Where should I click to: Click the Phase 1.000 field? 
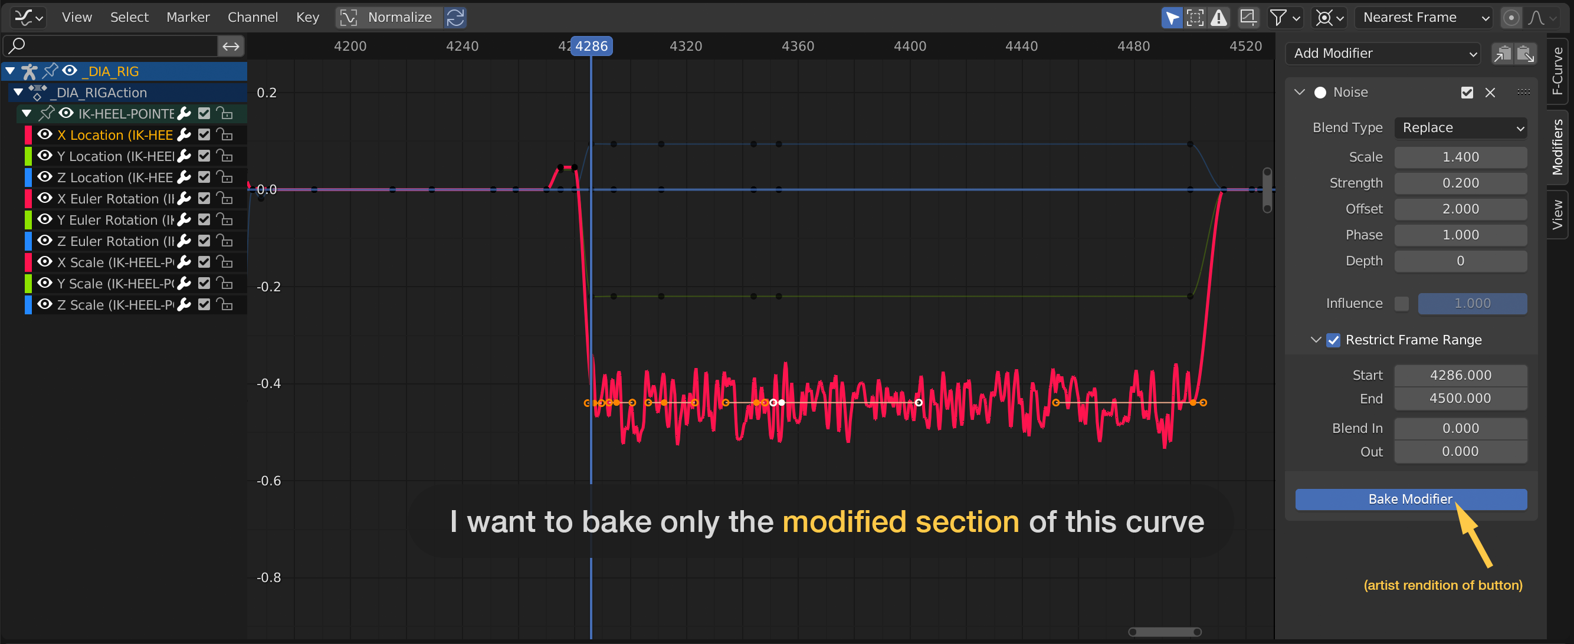point(1460,235)
